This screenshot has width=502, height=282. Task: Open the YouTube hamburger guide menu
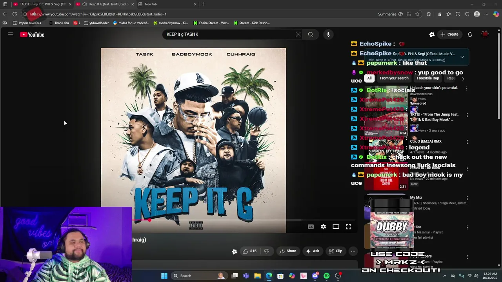(11, 34)
